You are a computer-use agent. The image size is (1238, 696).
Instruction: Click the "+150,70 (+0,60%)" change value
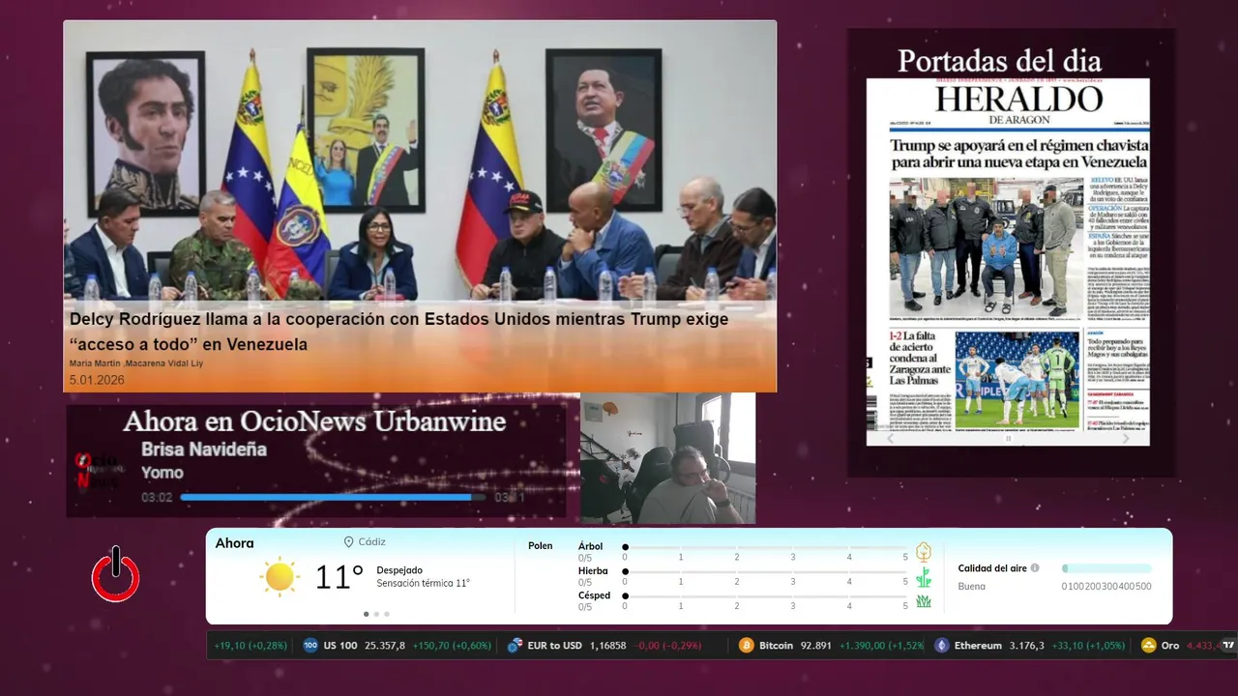pos(452,645)
